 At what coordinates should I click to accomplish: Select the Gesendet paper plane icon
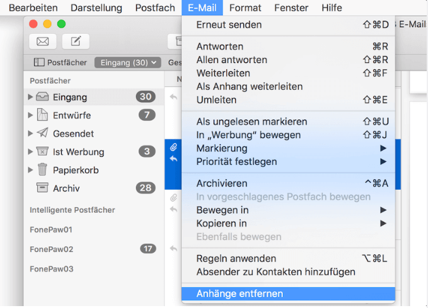(42, 134)
